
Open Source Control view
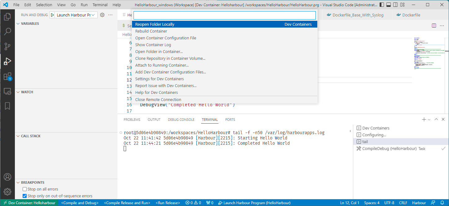coord(7,46)
